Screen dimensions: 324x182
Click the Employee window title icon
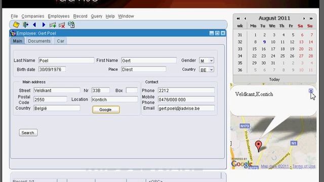(x=13, y=33)
